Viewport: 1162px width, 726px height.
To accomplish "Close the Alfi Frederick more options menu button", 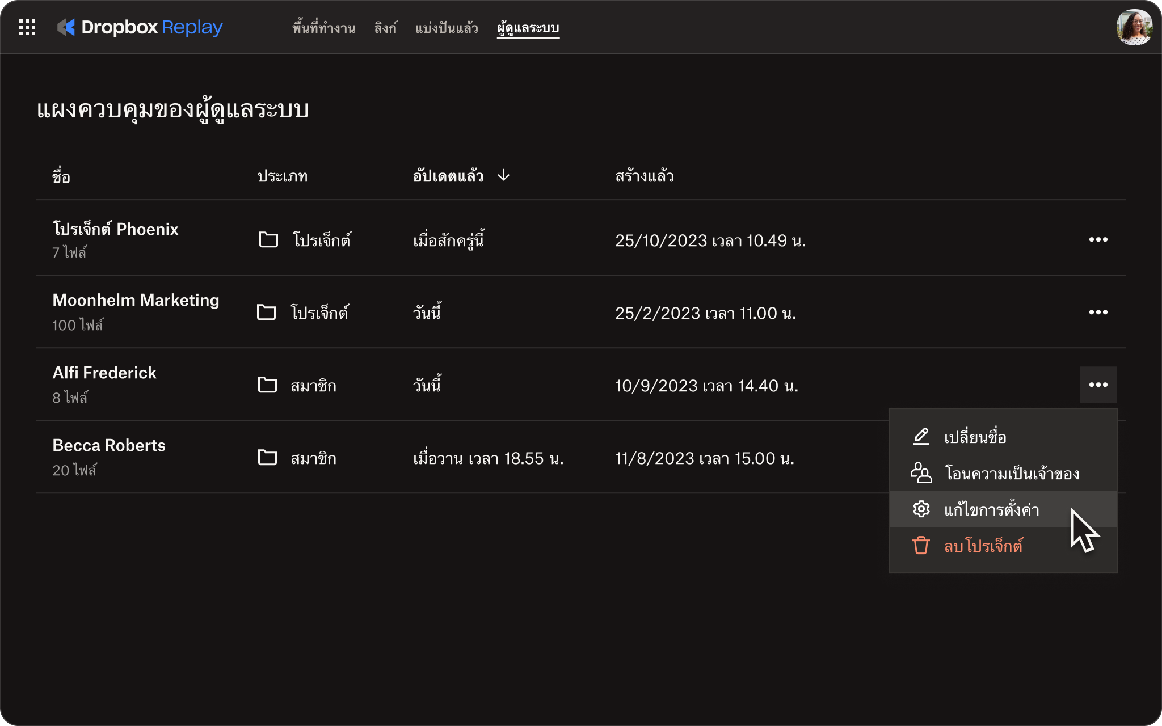I will coord(1098,385).
